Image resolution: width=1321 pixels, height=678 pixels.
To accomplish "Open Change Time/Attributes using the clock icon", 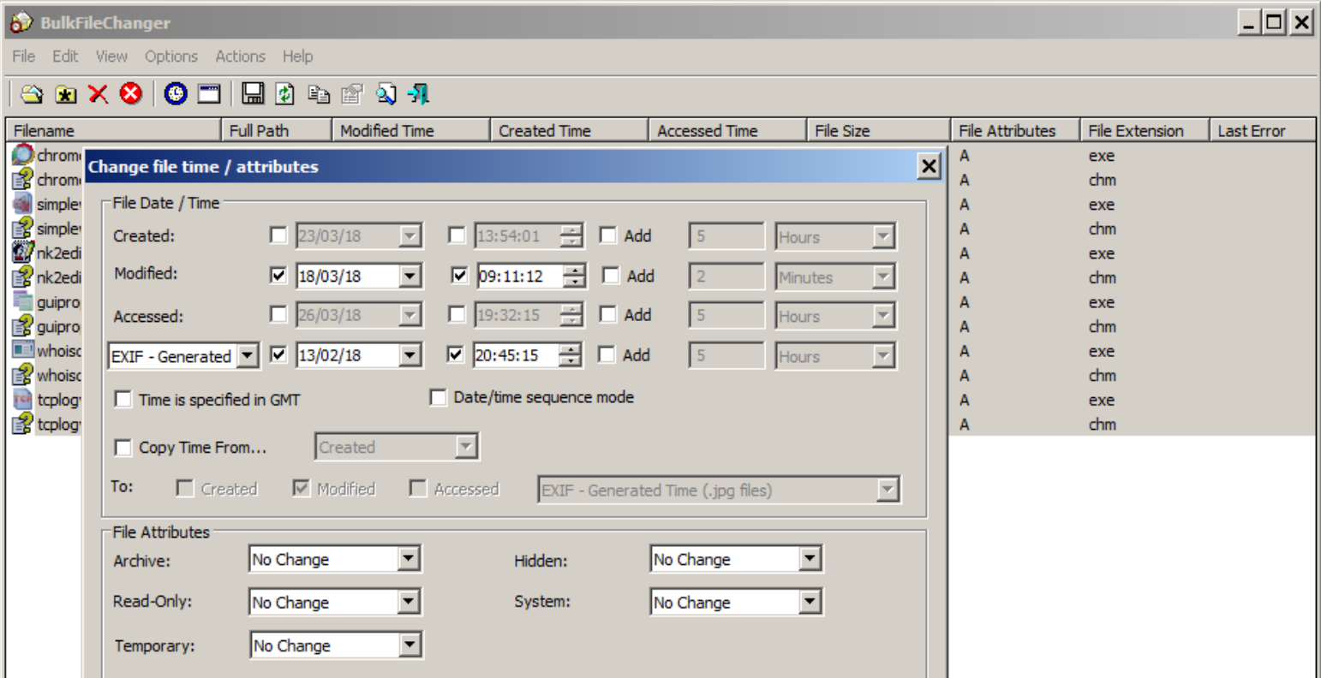I will point(174,94).
